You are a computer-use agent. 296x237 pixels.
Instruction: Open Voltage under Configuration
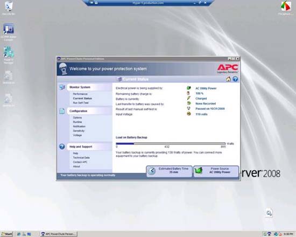[x=77, y=135]
